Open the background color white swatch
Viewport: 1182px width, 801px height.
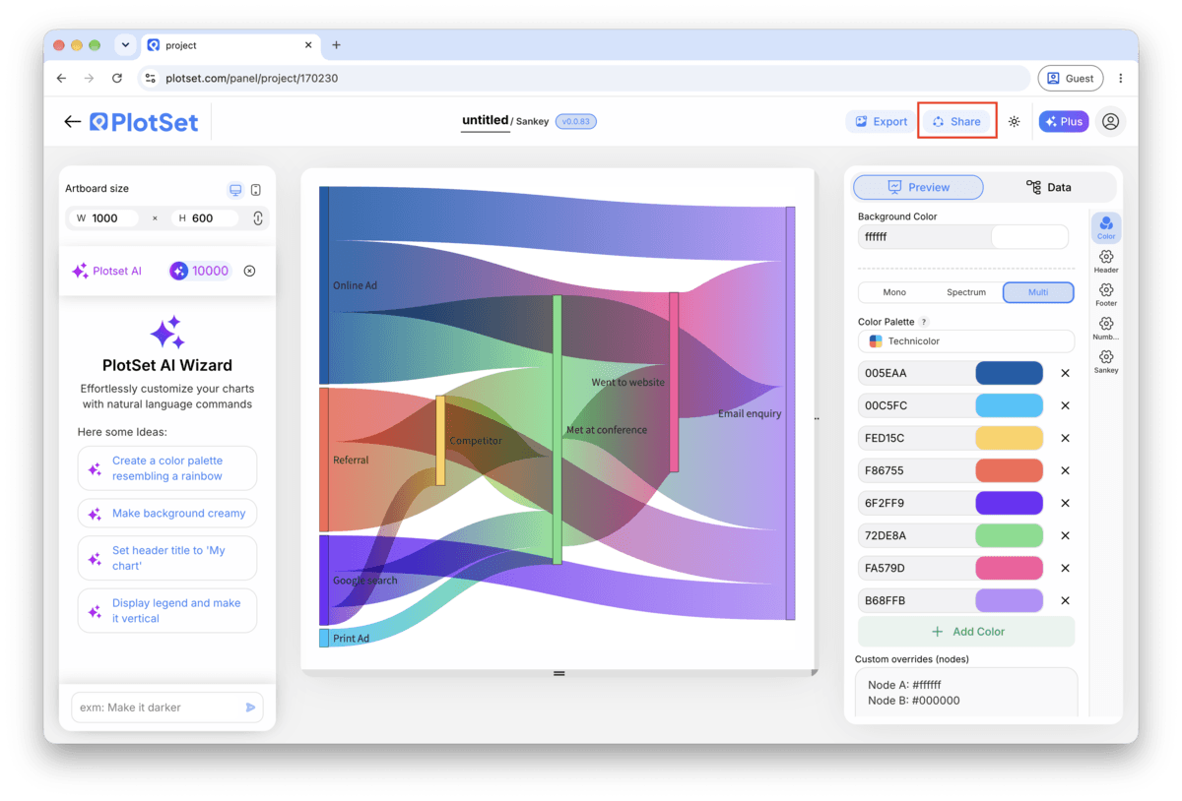[x=1029, y=237]
